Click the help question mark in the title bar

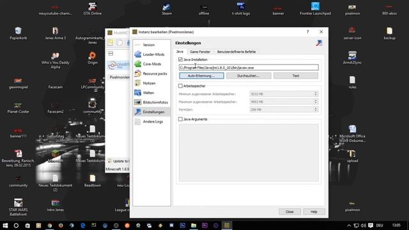[x=307, y=32]
